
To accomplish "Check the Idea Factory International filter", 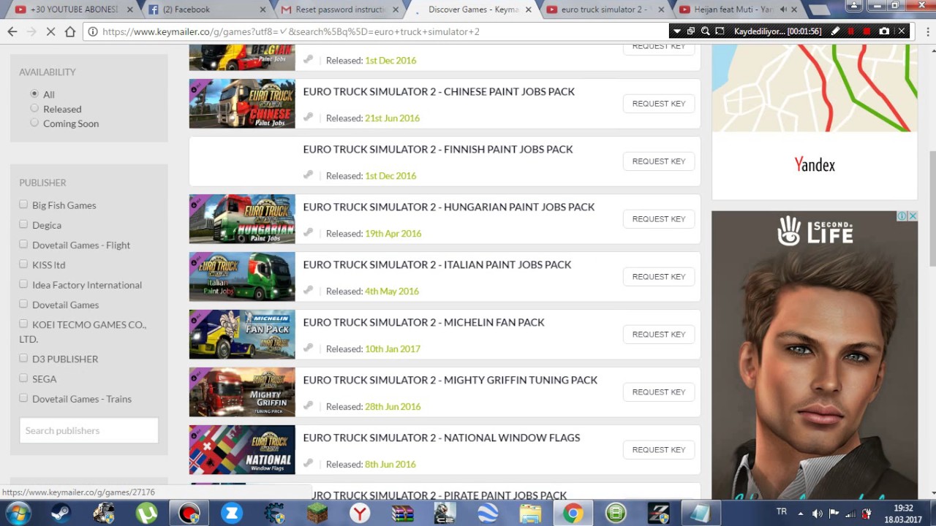I will (x=23, y=284).
